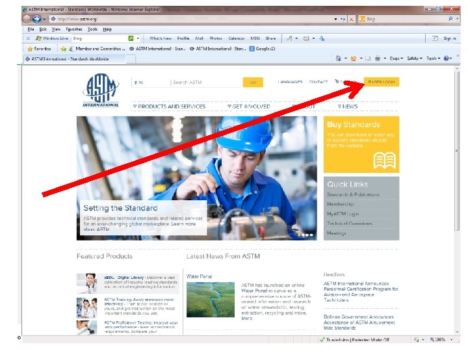Click the Home icon in command bar
The width and height of the screenshot is (468, 351).
click(x=338, y=58)
